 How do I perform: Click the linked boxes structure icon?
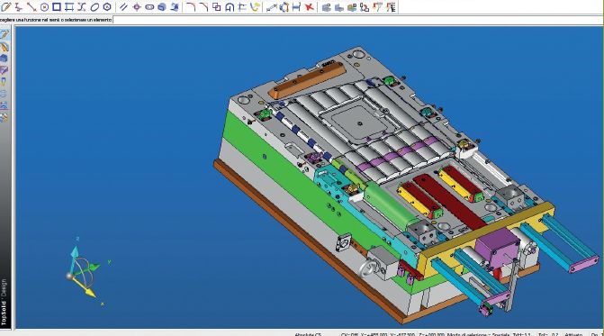coord(365,6)
